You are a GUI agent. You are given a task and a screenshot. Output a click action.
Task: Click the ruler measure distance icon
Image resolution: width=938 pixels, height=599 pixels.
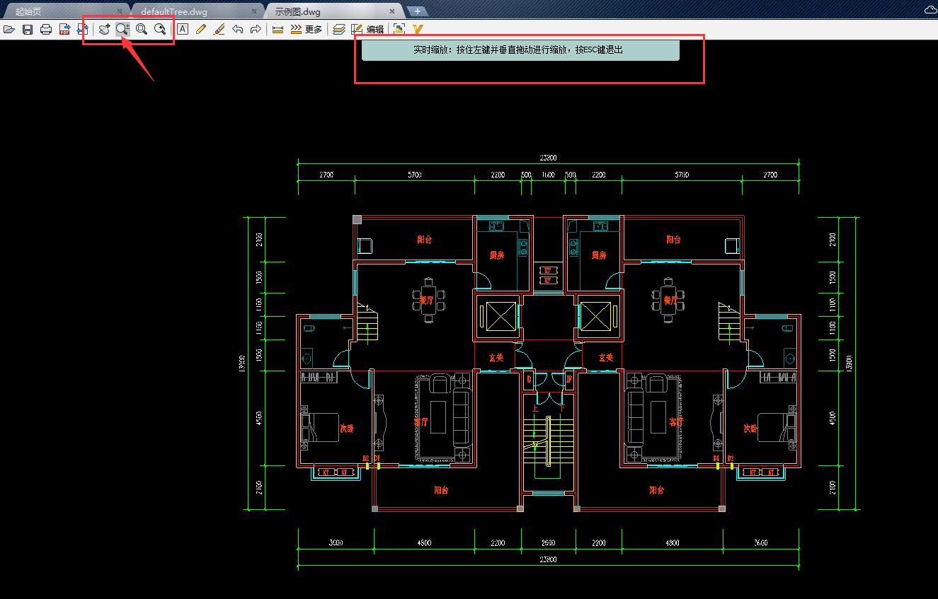pyautogui.click(x=278, y=30)
